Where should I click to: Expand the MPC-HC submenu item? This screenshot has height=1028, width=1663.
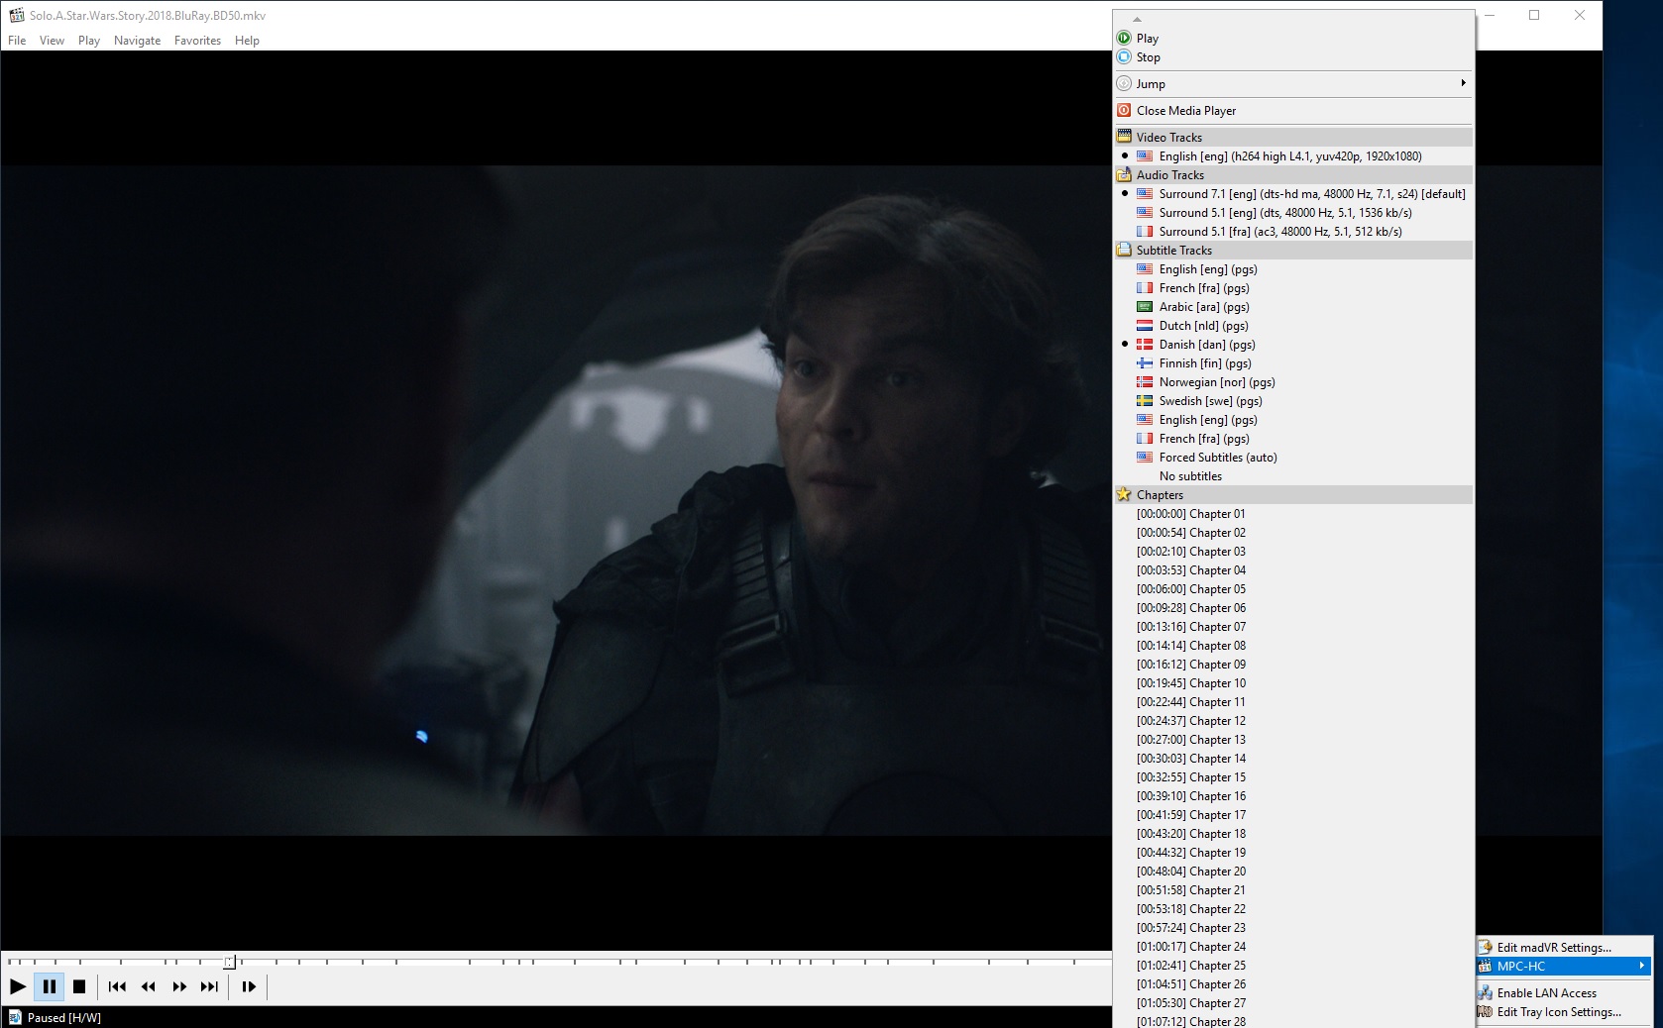1564,967
